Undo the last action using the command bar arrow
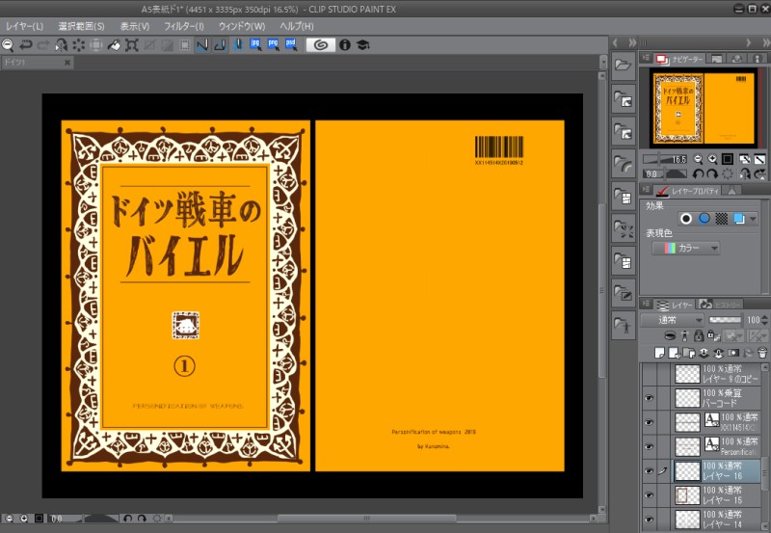The image size is (771, 533). [x=26, y=45]
